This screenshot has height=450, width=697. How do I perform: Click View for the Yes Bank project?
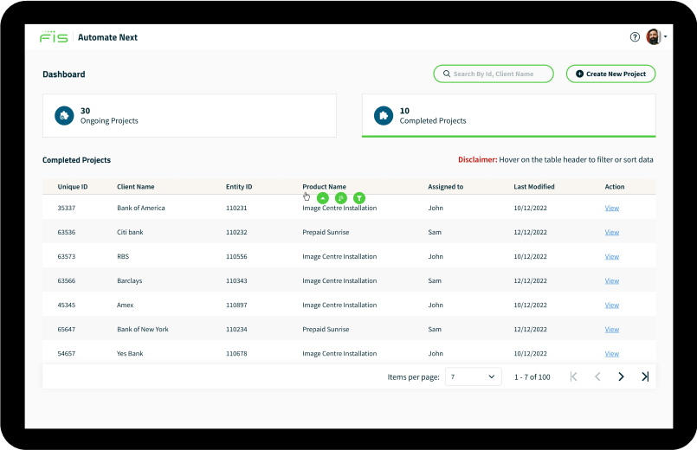click(x=611, y=353)
